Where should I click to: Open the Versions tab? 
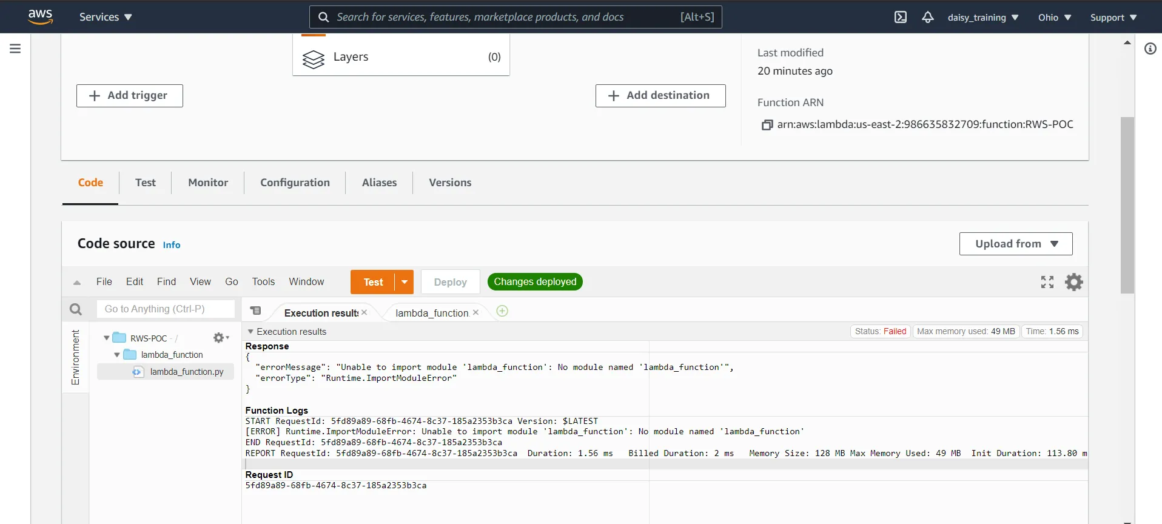(450, 183)
